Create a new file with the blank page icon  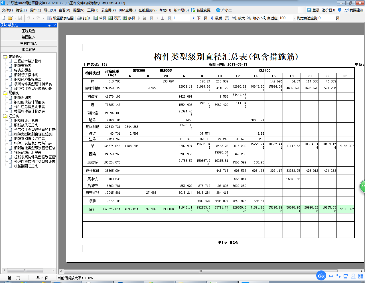tap(4, 18)
